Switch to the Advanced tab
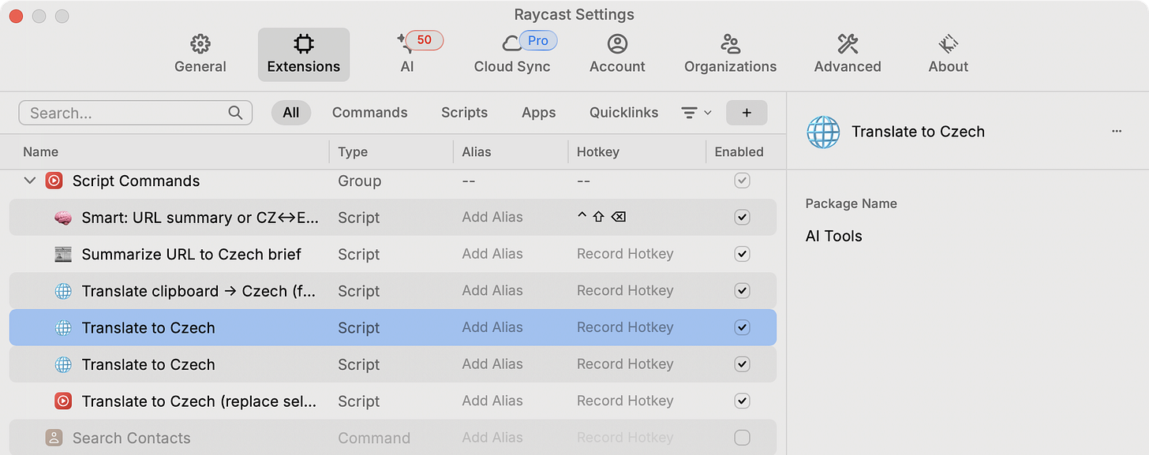 point(848,54)
